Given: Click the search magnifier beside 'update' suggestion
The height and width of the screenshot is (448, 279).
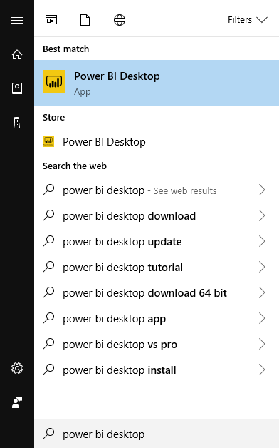Looking at the screenshot, I should (x=48, y=241).
